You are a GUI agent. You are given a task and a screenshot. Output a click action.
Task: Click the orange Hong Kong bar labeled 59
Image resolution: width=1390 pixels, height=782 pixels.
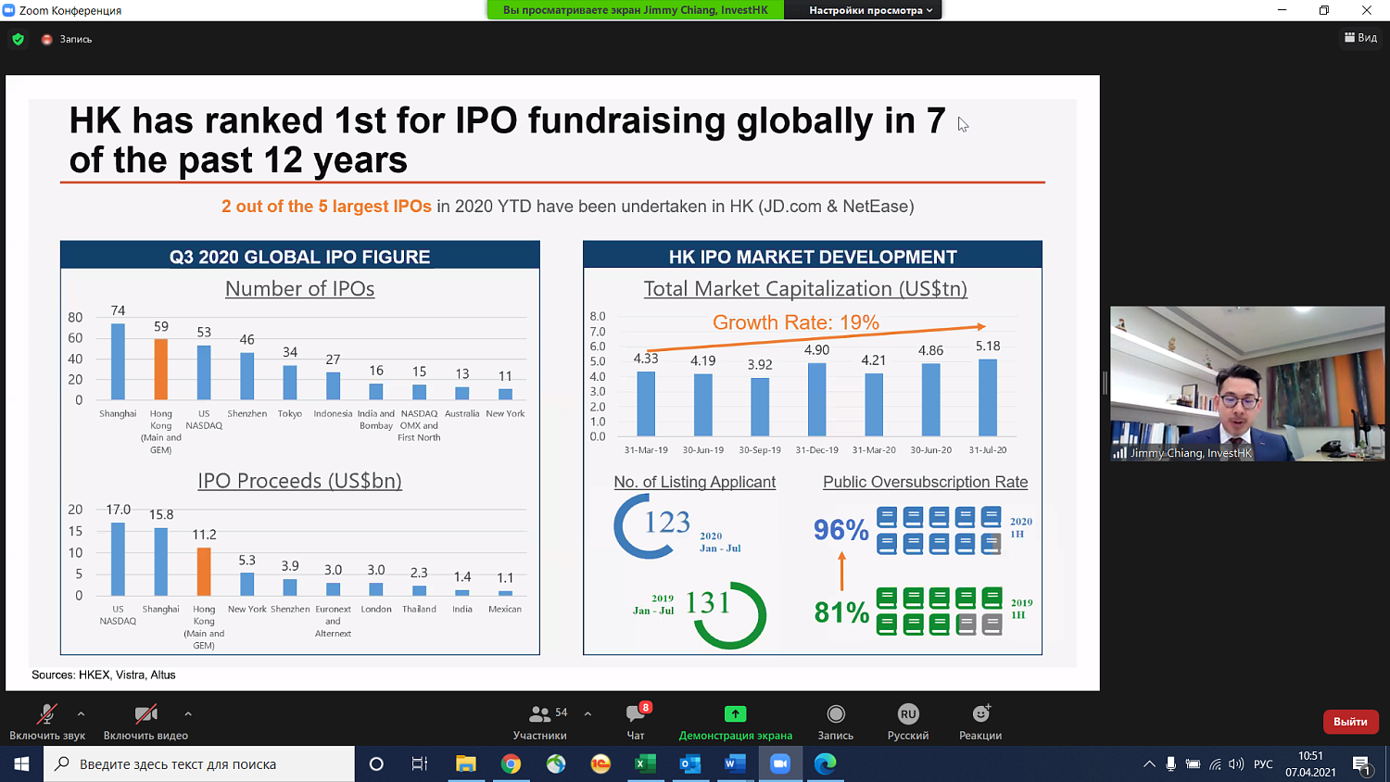161,369
